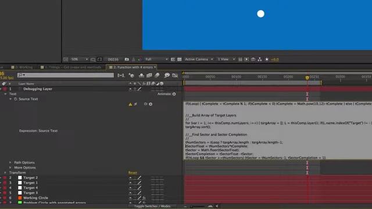Click the Animate add-animator round button
This screenshot has width=372, height=209.
[174, 94]
